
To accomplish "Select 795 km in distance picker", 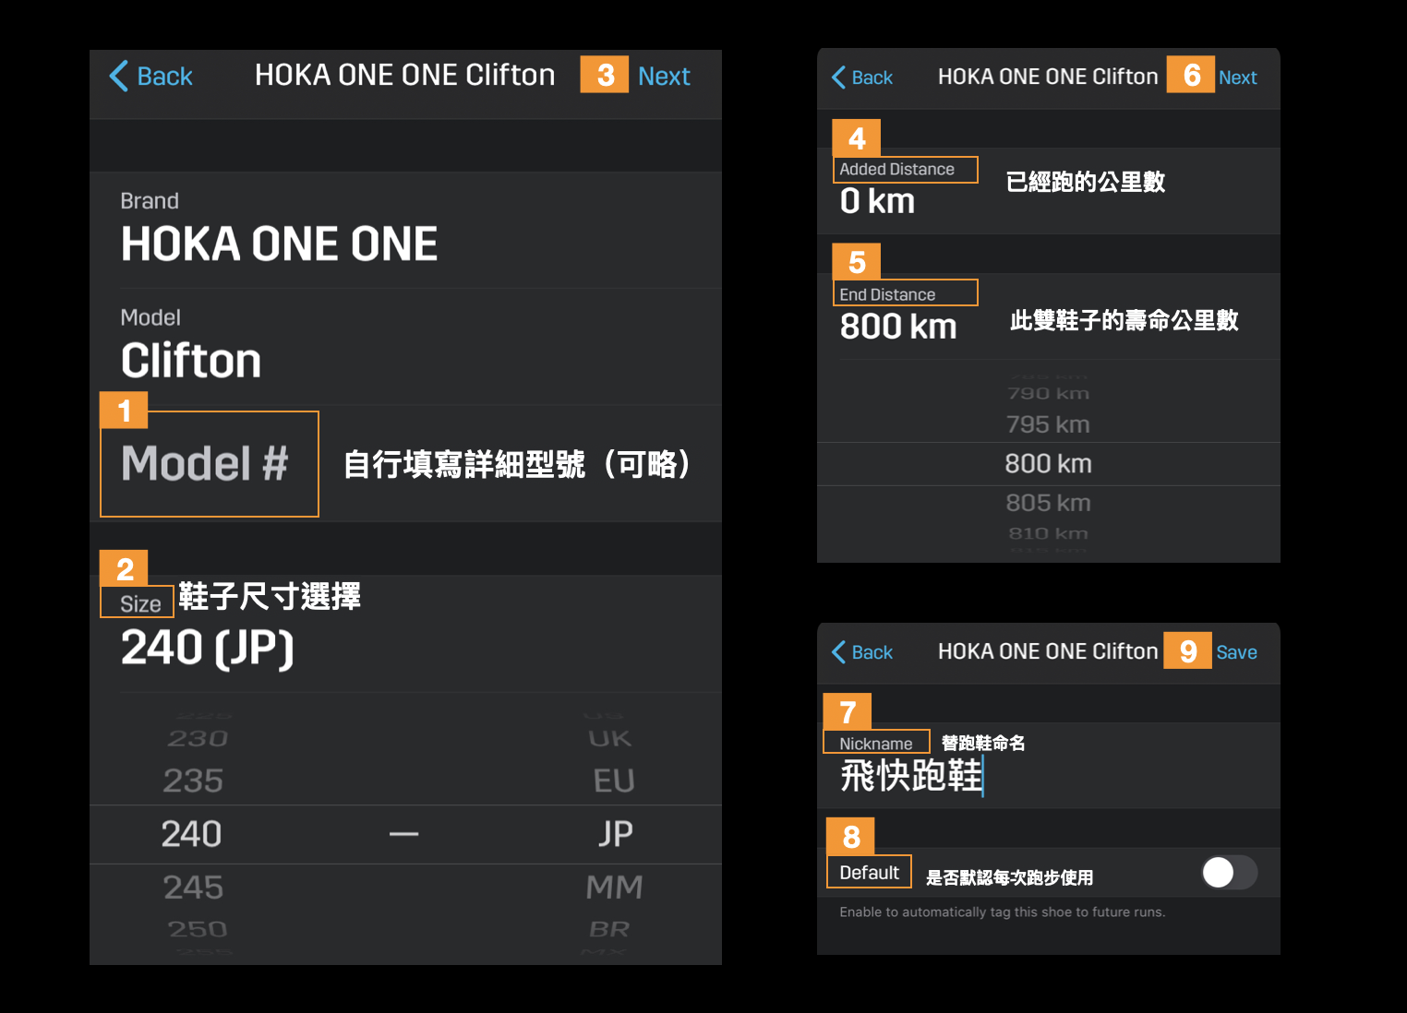I will tap(1048, 424).
